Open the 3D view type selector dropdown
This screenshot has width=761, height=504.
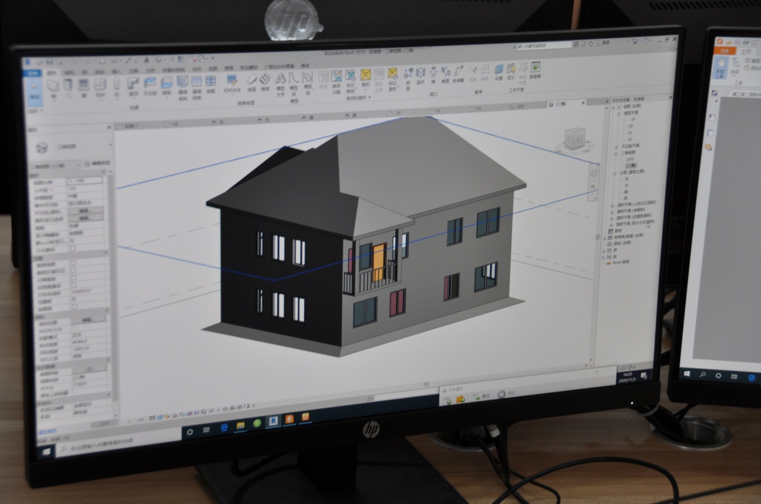click(x=110, y=145)
